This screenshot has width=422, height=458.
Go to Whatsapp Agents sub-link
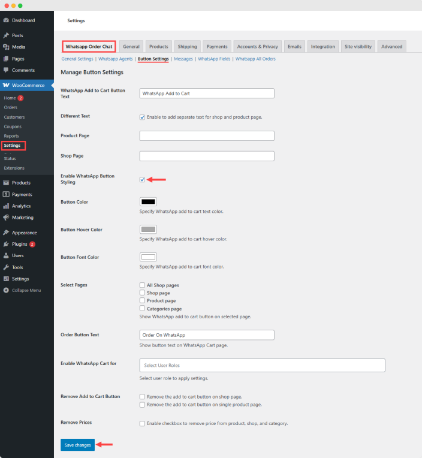click(115, 59)
